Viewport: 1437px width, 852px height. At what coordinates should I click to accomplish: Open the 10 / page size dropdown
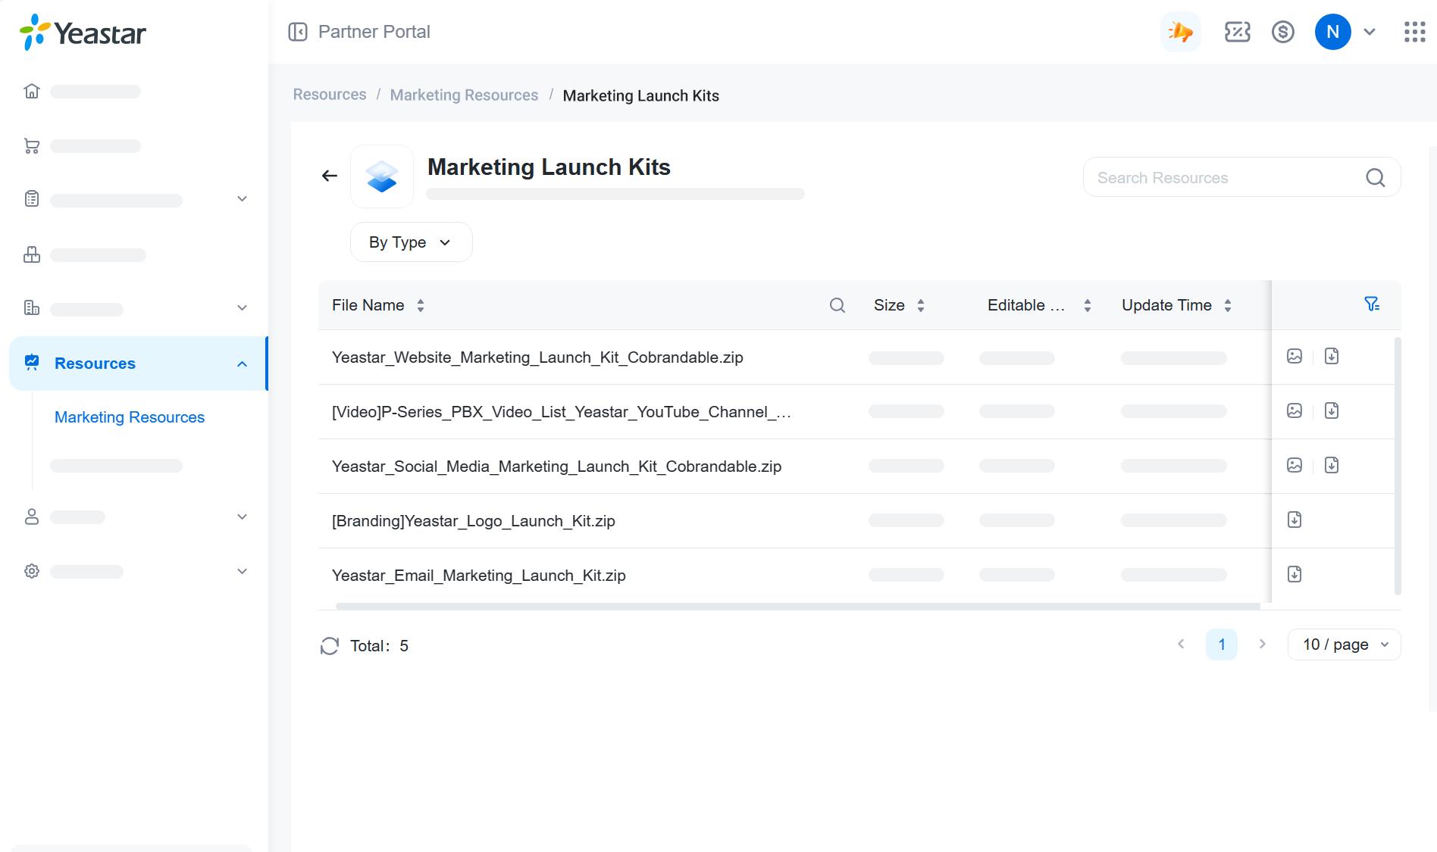1344,644
